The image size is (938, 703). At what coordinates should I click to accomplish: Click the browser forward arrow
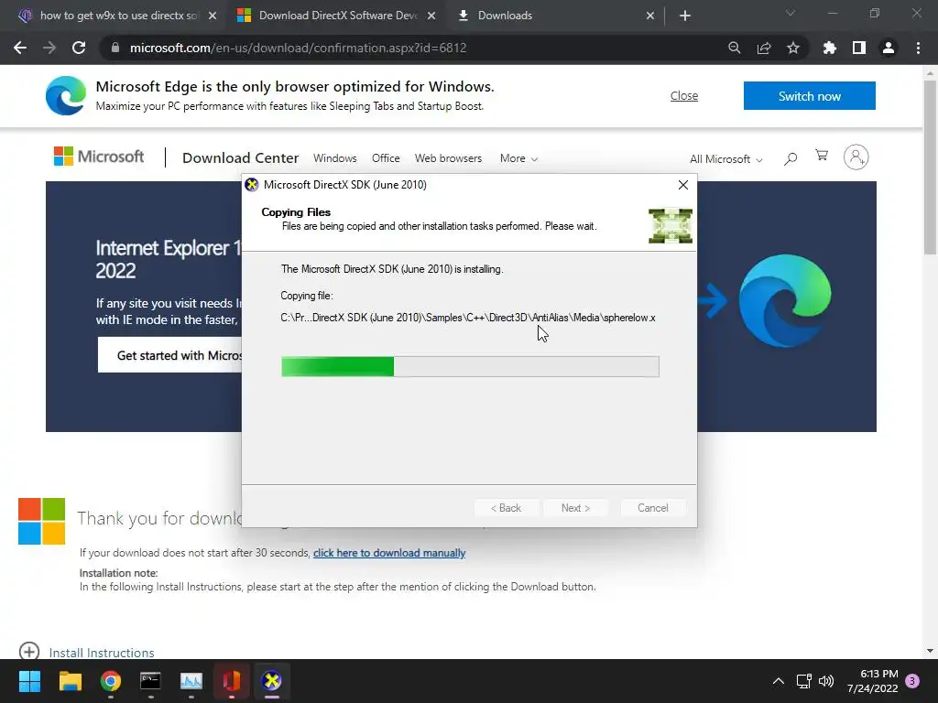(x=49, y=48)
